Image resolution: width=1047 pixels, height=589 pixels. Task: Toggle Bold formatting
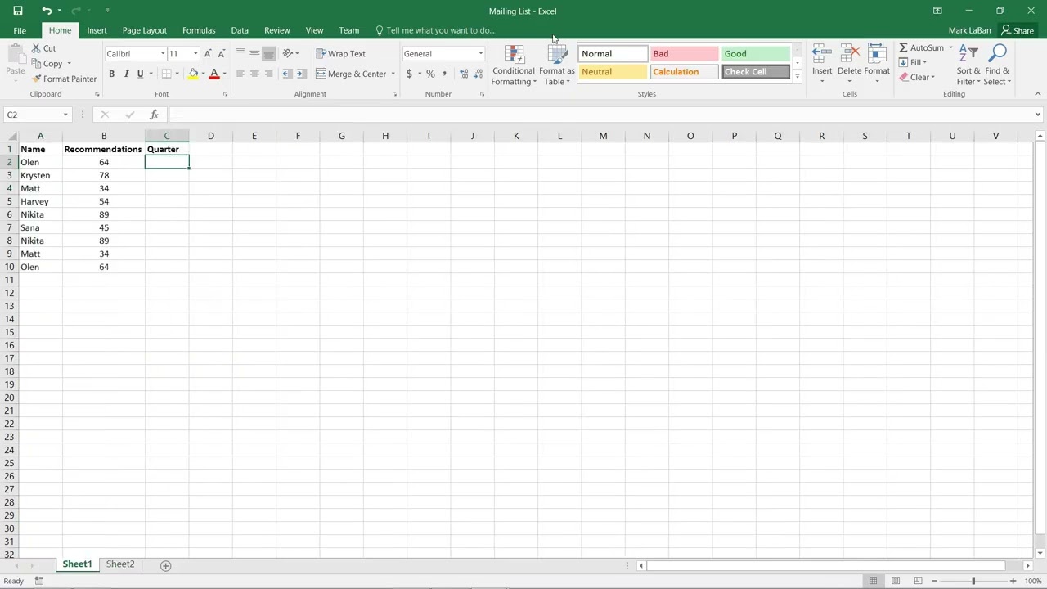tap(111, 74)
